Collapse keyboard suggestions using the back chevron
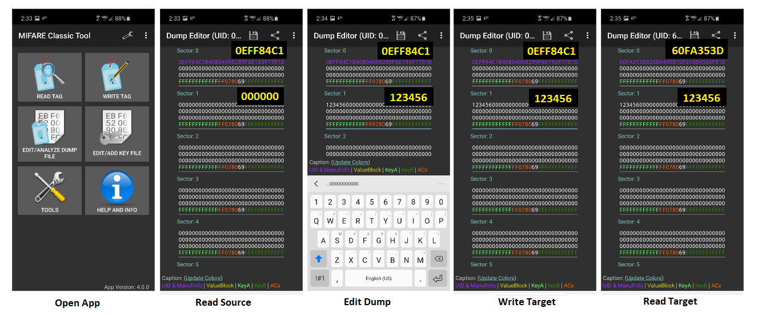This screenshot has height=316, width=770. click(316, 183)
